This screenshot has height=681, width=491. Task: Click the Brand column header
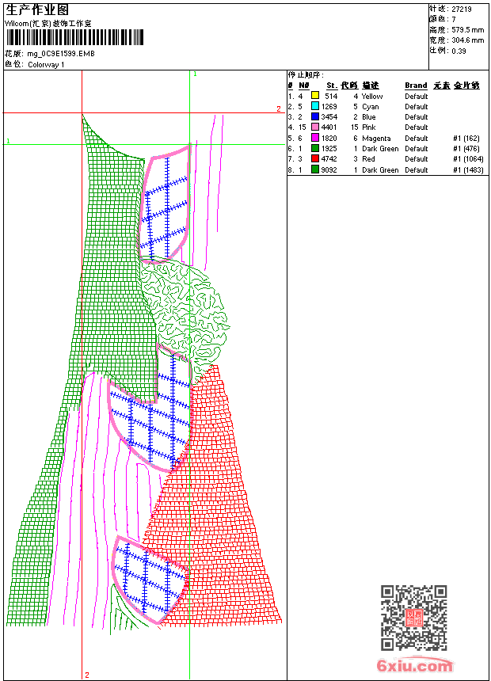coord(416,86)
